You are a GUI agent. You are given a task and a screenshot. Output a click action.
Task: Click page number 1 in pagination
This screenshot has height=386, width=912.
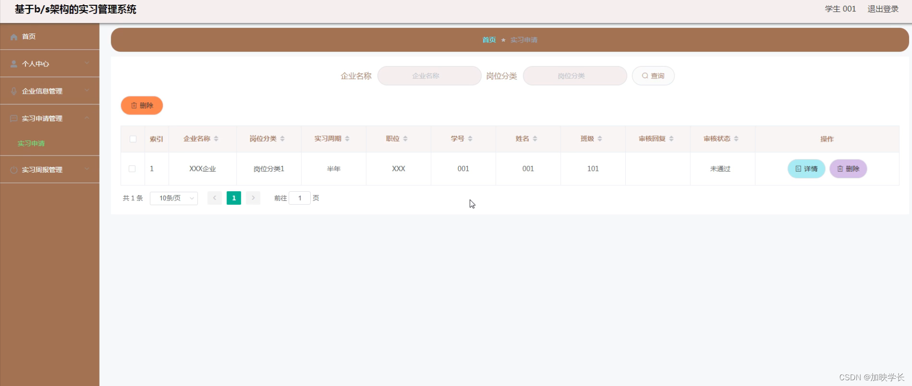pos(234,198)
